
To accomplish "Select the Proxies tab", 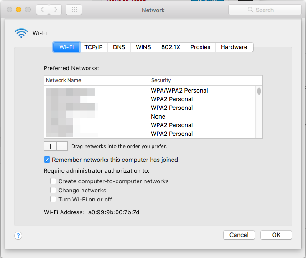I will [200, 47].
